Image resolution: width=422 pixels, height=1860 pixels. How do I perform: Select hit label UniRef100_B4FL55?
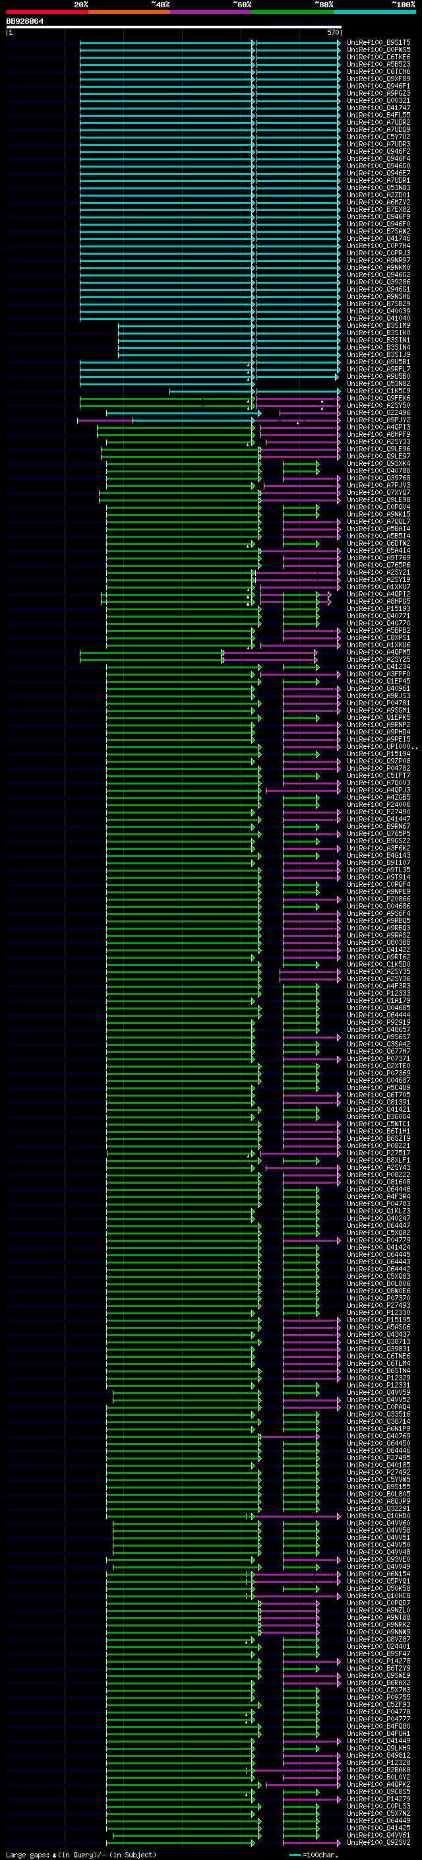click(x=378, y=115)
